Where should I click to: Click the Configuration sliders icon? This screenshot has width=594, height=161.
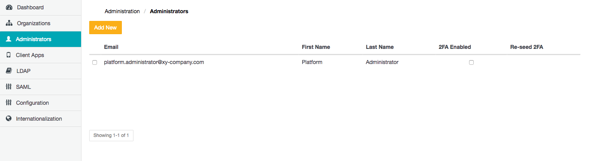coord(9,103)
